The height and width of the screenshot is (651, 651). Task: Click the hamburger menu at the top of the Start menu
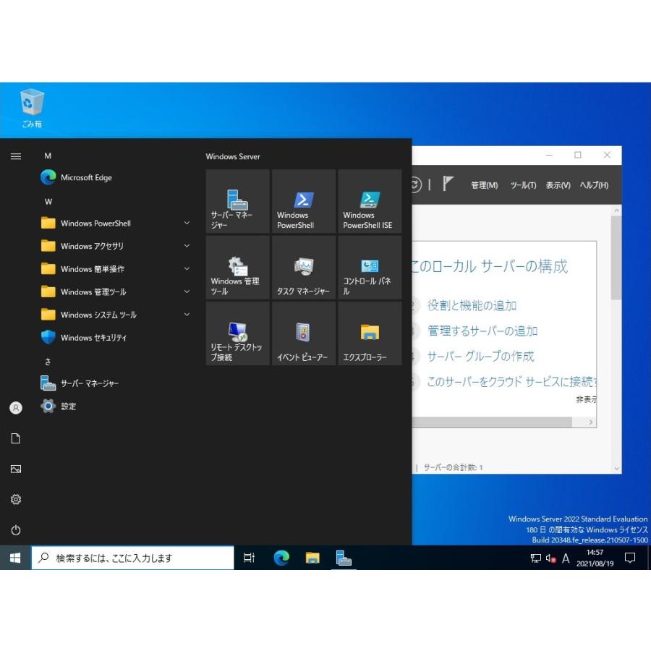[x=16, y=156]
